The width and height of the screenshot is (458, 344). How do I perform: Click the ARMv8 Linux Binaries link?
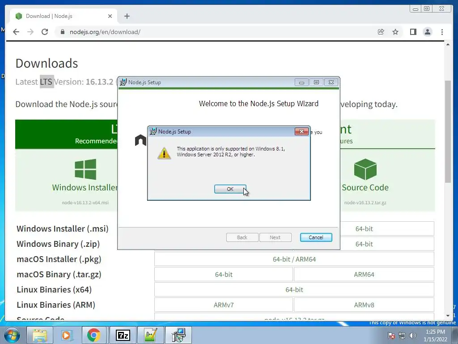(x=364, y=305)
